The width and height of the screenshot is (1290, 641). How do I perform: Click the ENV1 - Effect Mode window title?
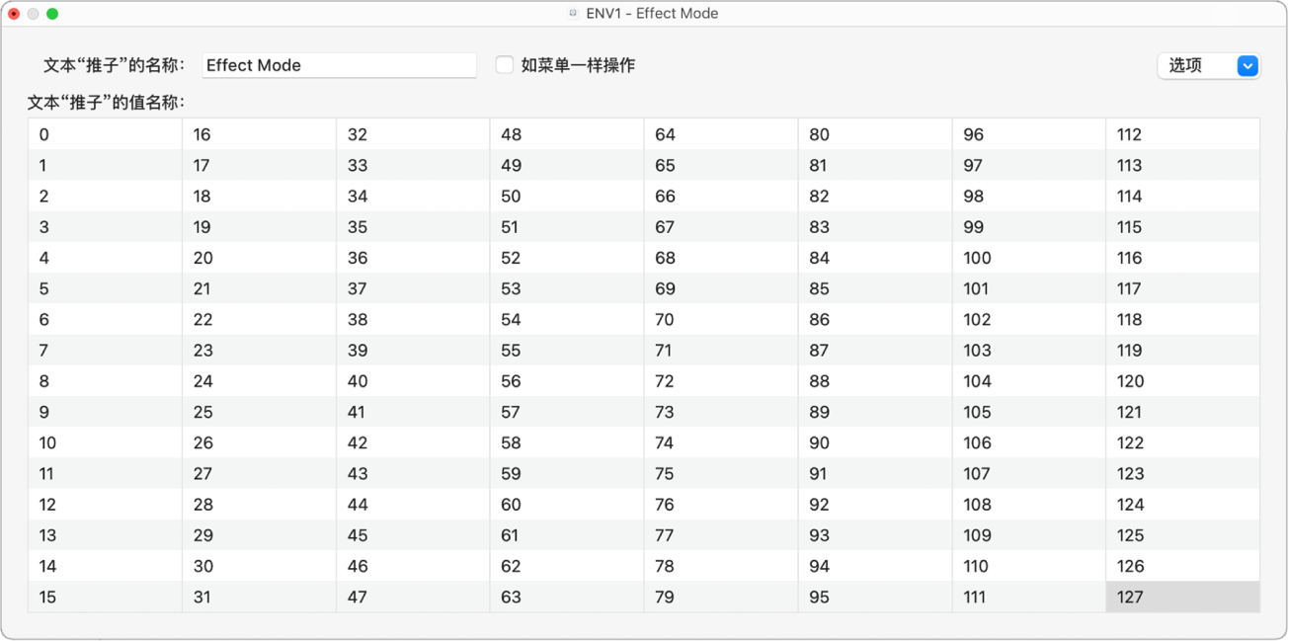(x=652, y=14)
